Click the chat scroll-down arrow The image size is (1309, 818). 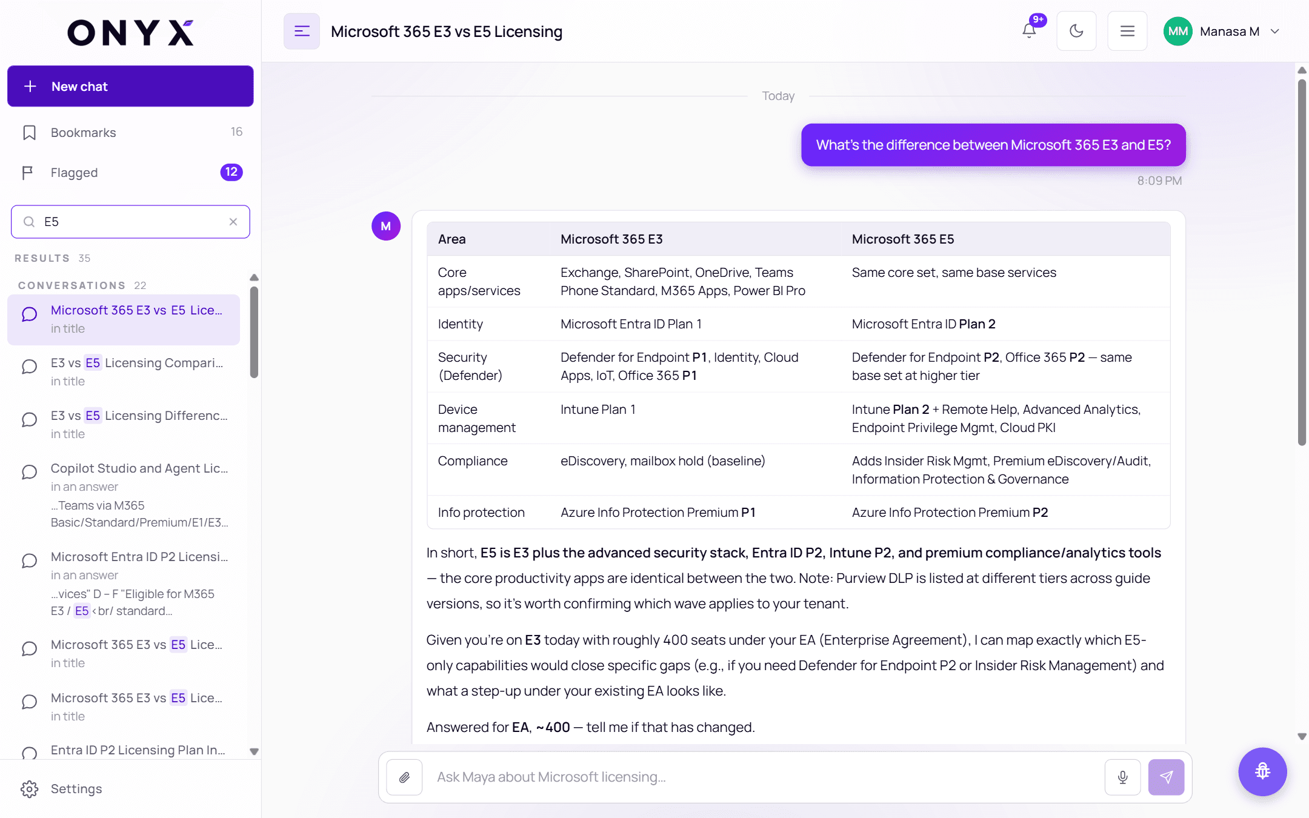click(x=1302, y=737)
